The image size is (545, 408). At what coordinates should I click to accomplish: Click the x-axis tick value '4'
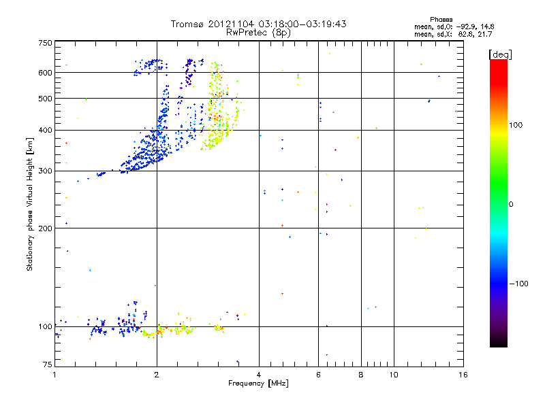click(259, 375)
